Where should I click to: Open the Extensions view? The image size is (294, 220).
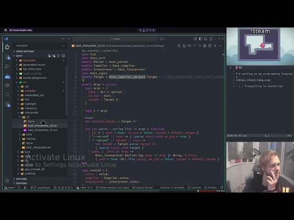point(7,104)
